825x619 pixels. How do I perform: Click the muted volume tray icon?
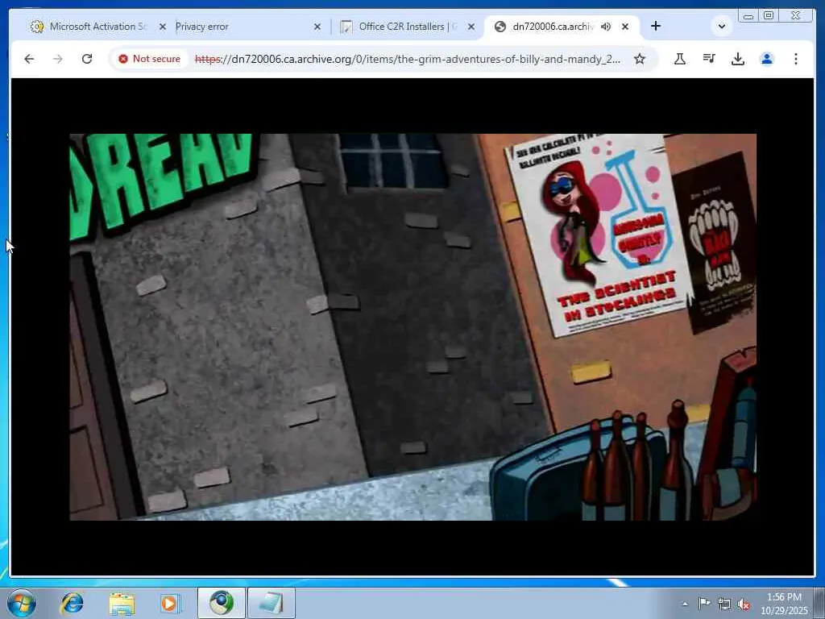744,604
